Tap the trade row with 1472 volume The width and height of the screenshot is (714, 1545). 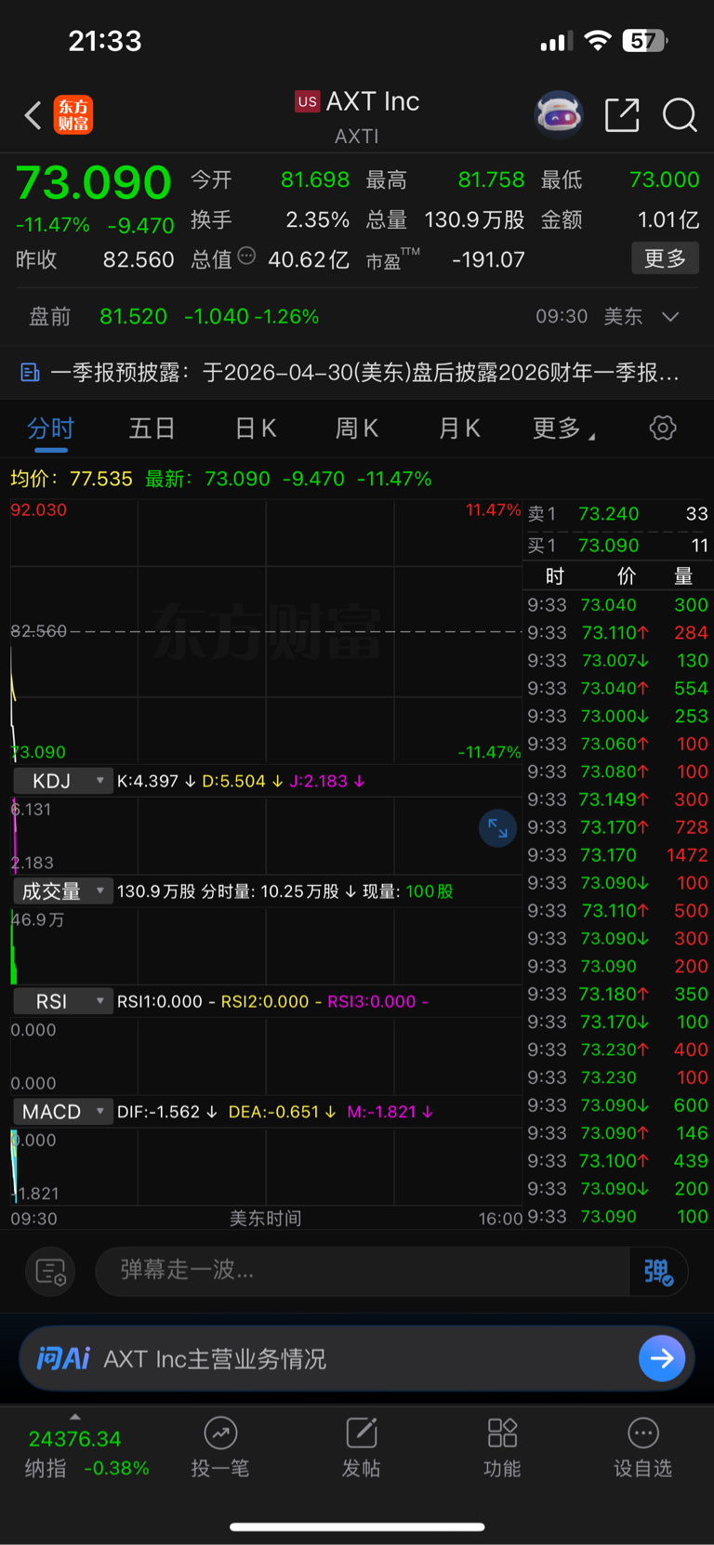tap(618, 855)
